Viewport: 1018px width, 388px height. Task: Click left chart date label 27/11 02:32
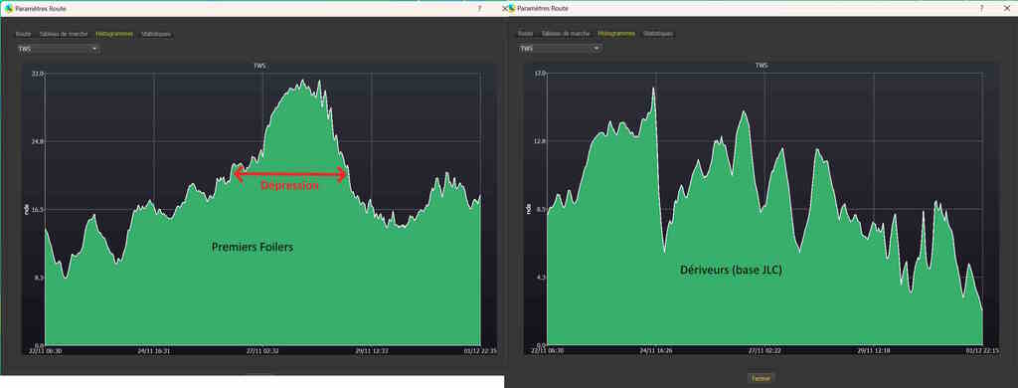pos(262,351)
